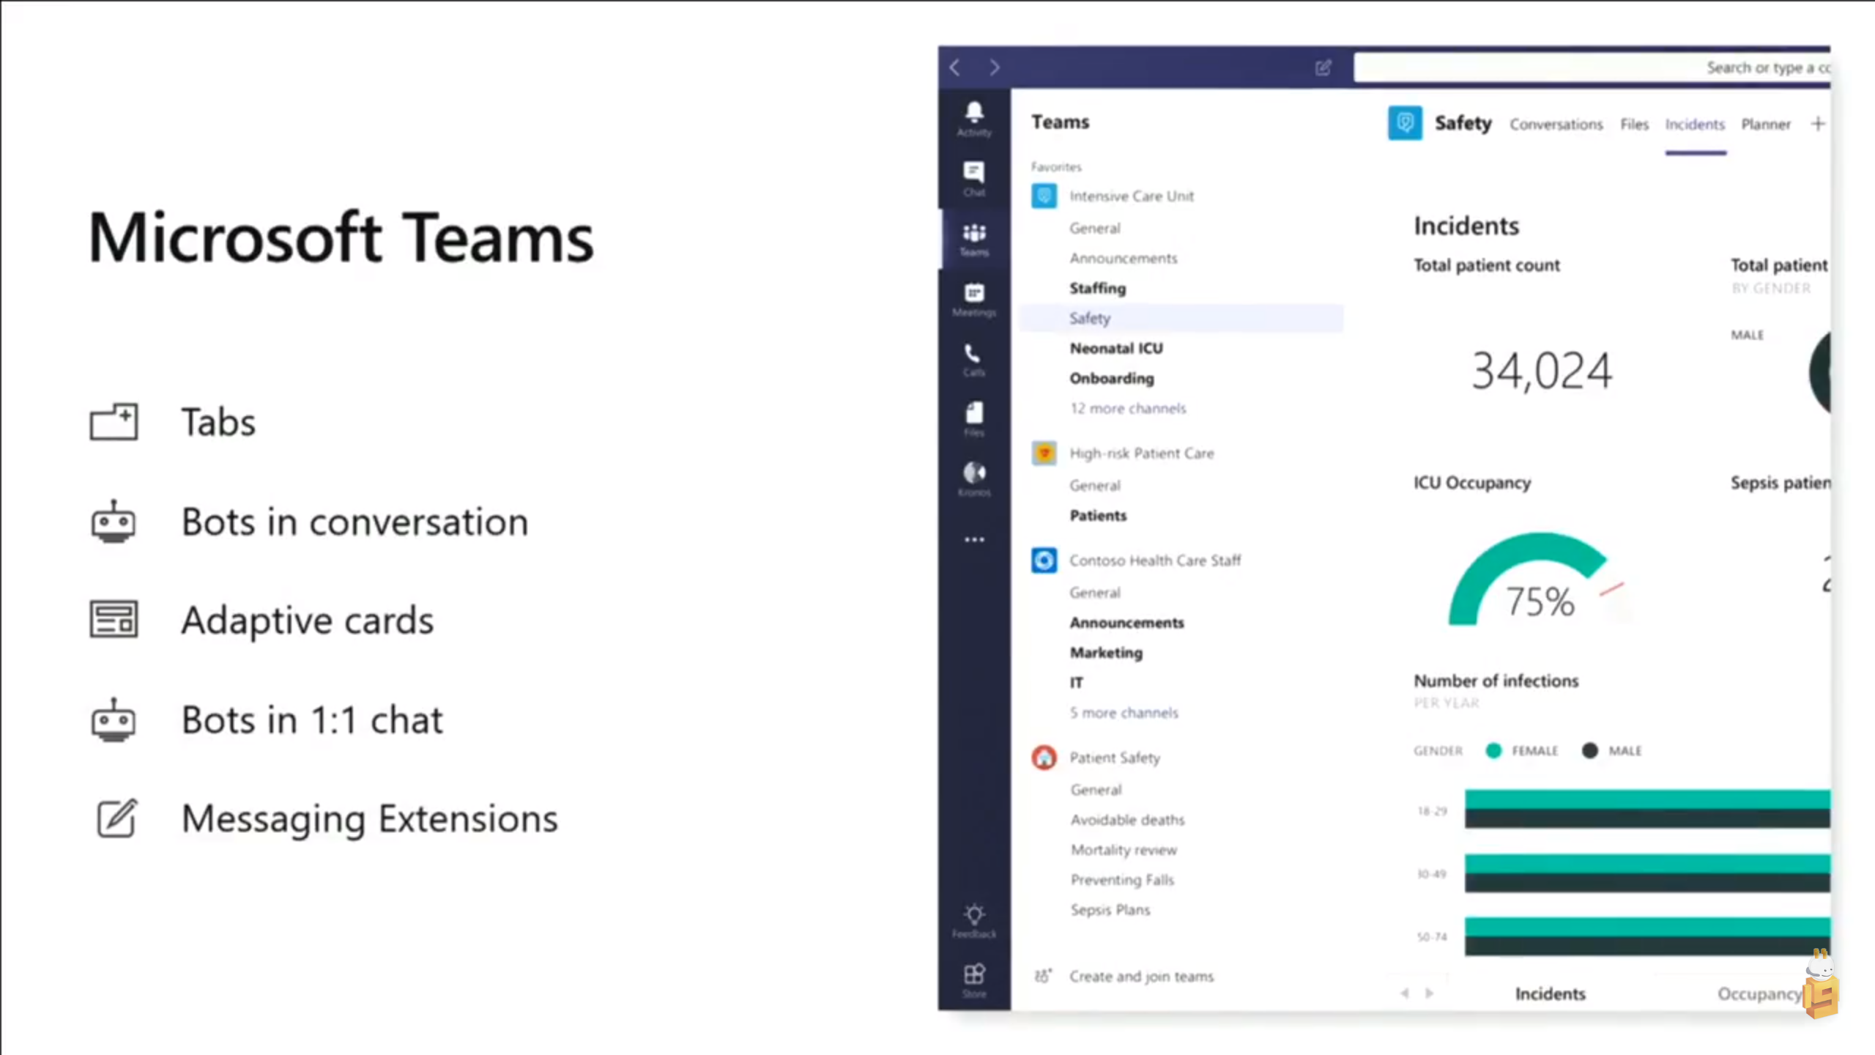
Task: Select Contoso Health Care Staff team
Action: [x=1154, y=560]
